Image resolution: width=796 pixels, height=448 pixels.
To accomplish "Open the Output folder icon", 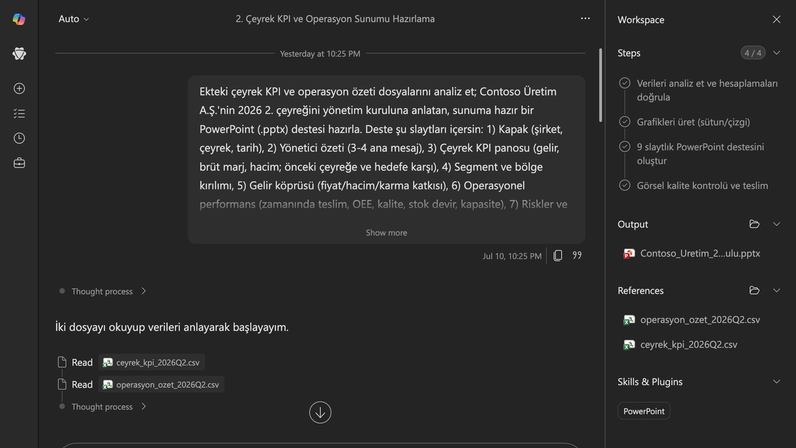I will (754, 224).
